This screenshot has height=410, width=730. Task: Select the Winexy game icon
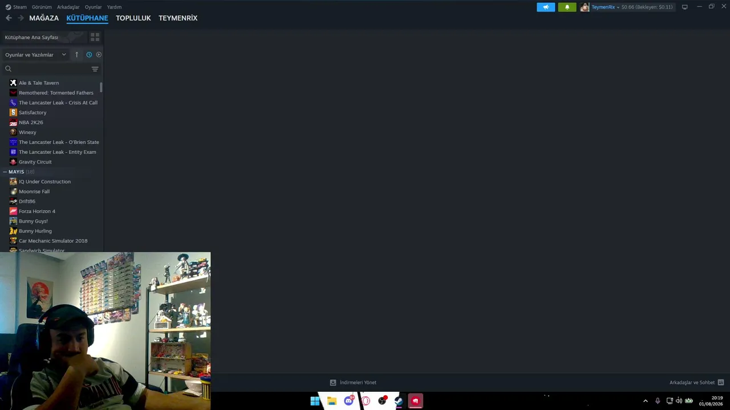point(13,132)
